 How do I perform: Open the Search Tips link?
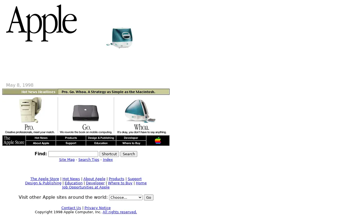click(89, 160)
